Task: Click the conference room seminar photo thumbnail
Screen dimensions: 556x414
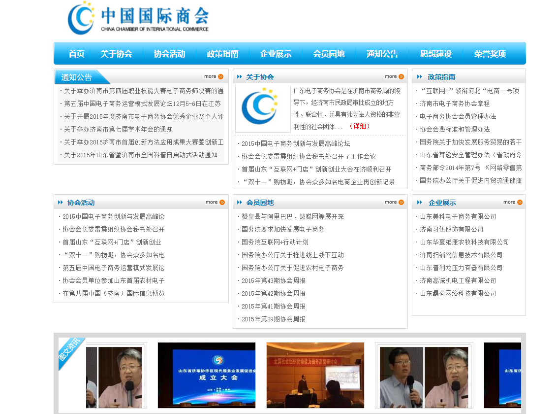Action: 315,375
